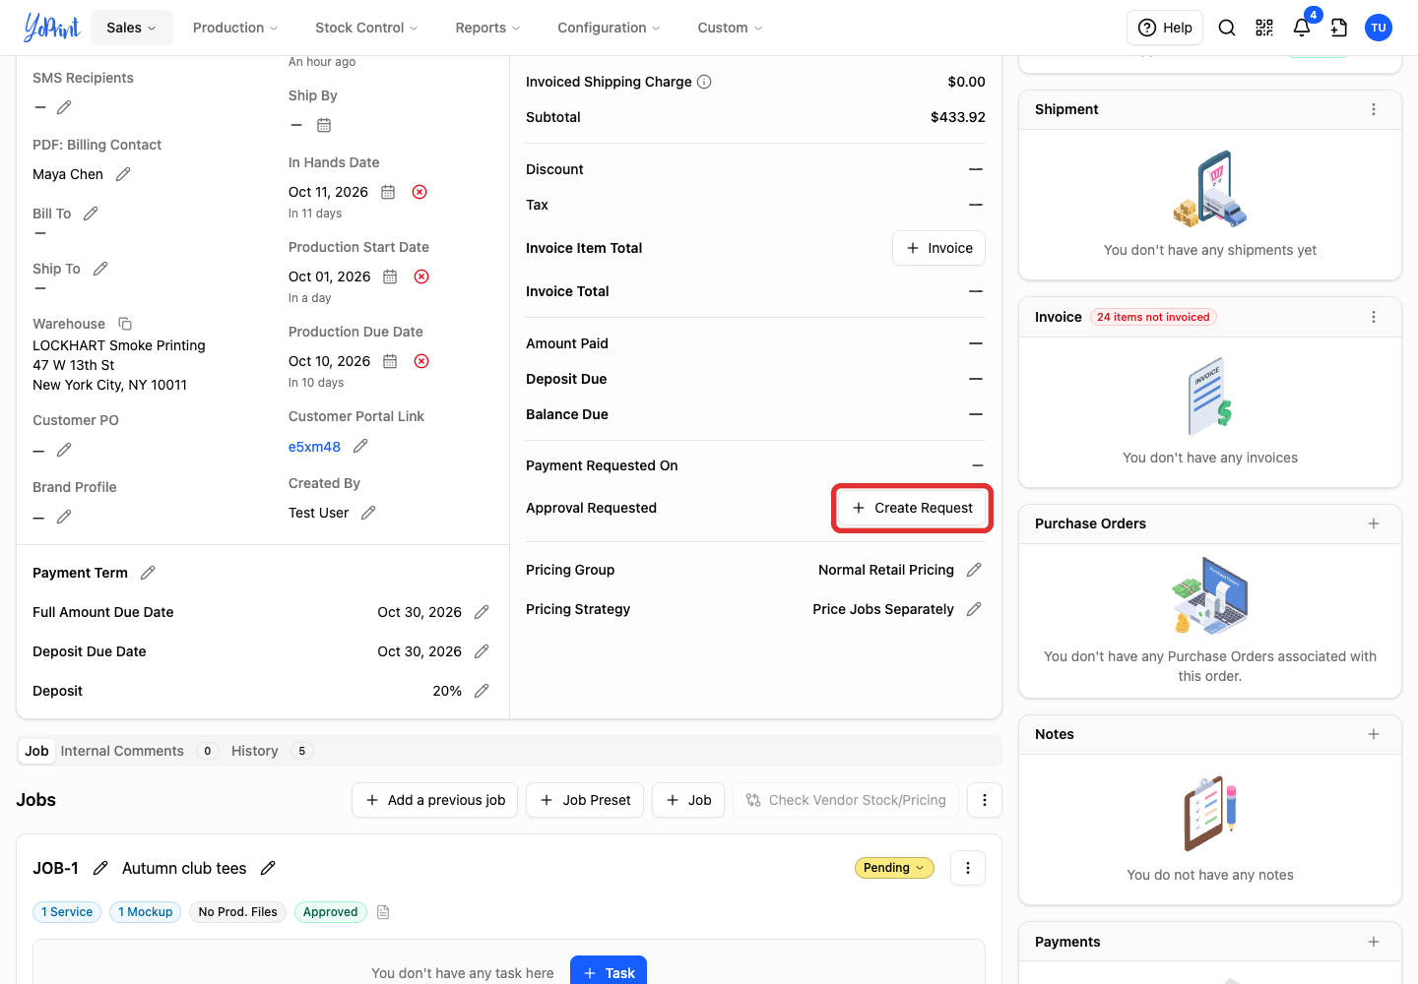Open the Invoice panel options menu

tap(1374, 317)
